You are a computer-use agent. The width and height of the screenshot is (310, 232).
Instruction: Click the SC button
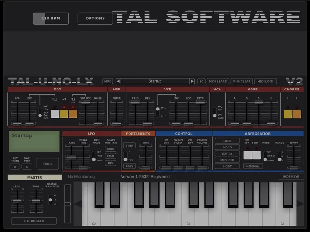(x=201, y=81)
